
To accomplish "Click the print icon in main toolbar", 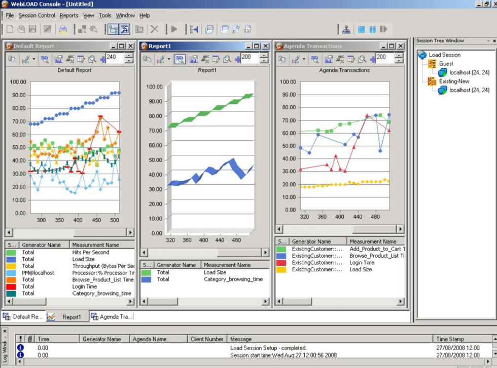I will (x=63, y=29).
